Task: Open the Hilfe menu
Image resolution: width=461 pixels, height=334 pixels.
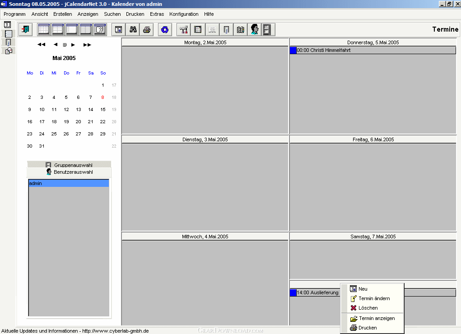Action: pos(209,14)
